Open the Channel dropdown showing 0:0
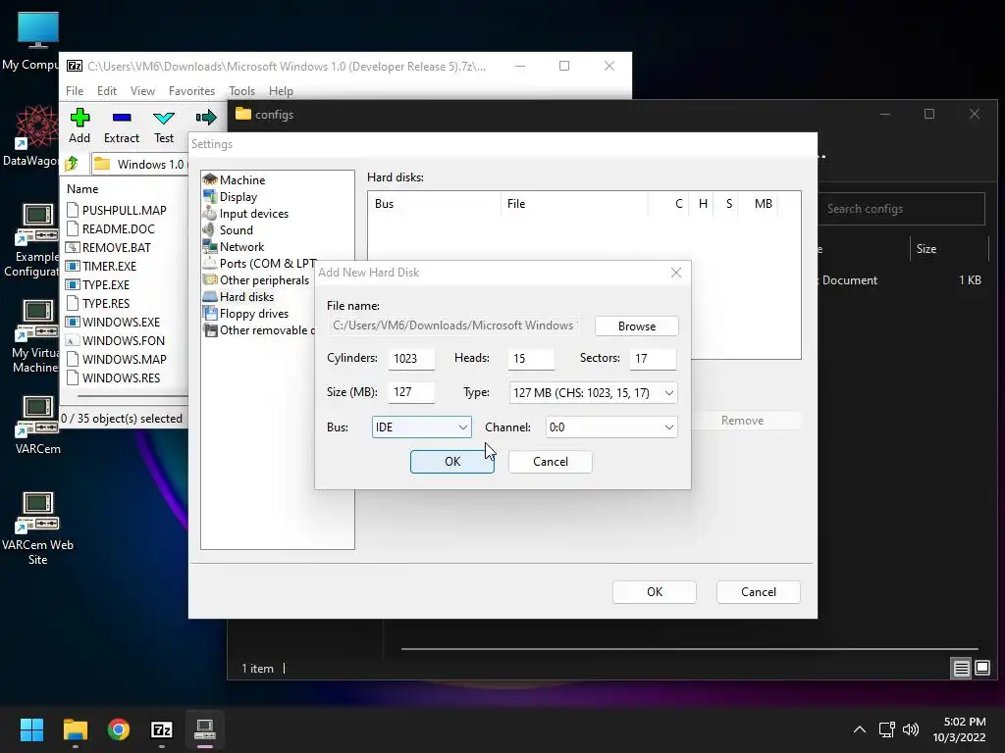Viewport: 1005px width, 753px height. tap(610, 427)
